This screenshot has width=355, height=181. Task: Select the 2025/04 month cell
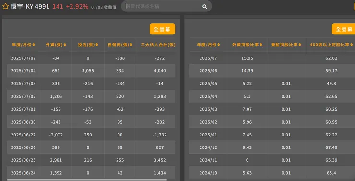208,97
